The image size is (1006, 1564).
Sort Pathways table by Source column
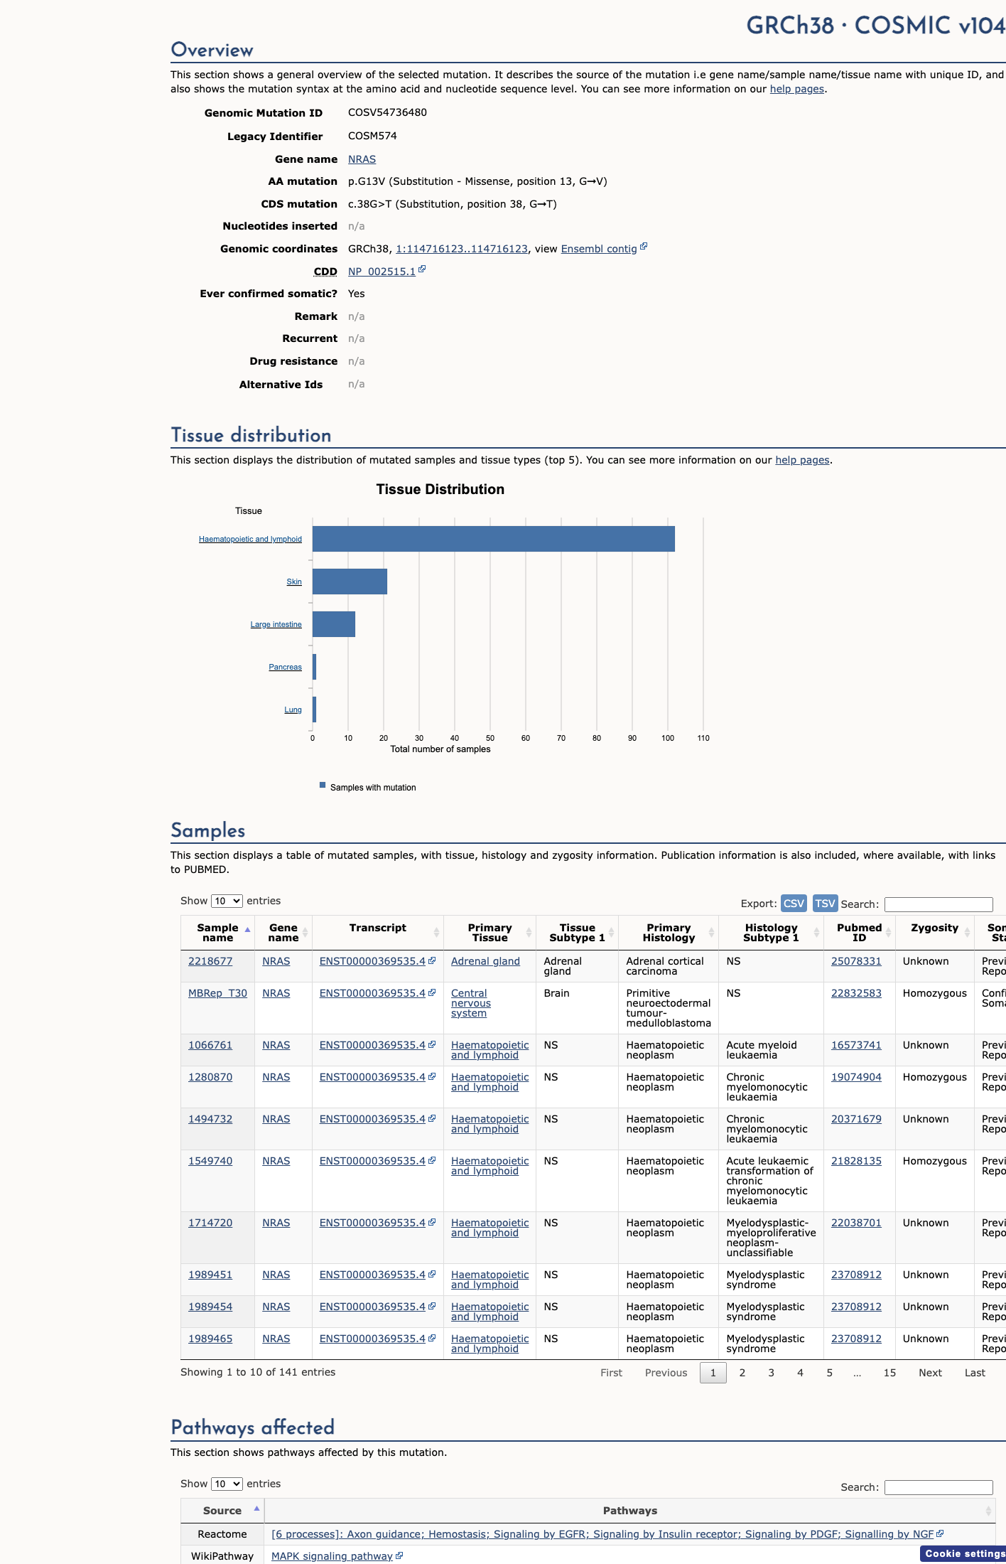click(x=222, y=1511)
